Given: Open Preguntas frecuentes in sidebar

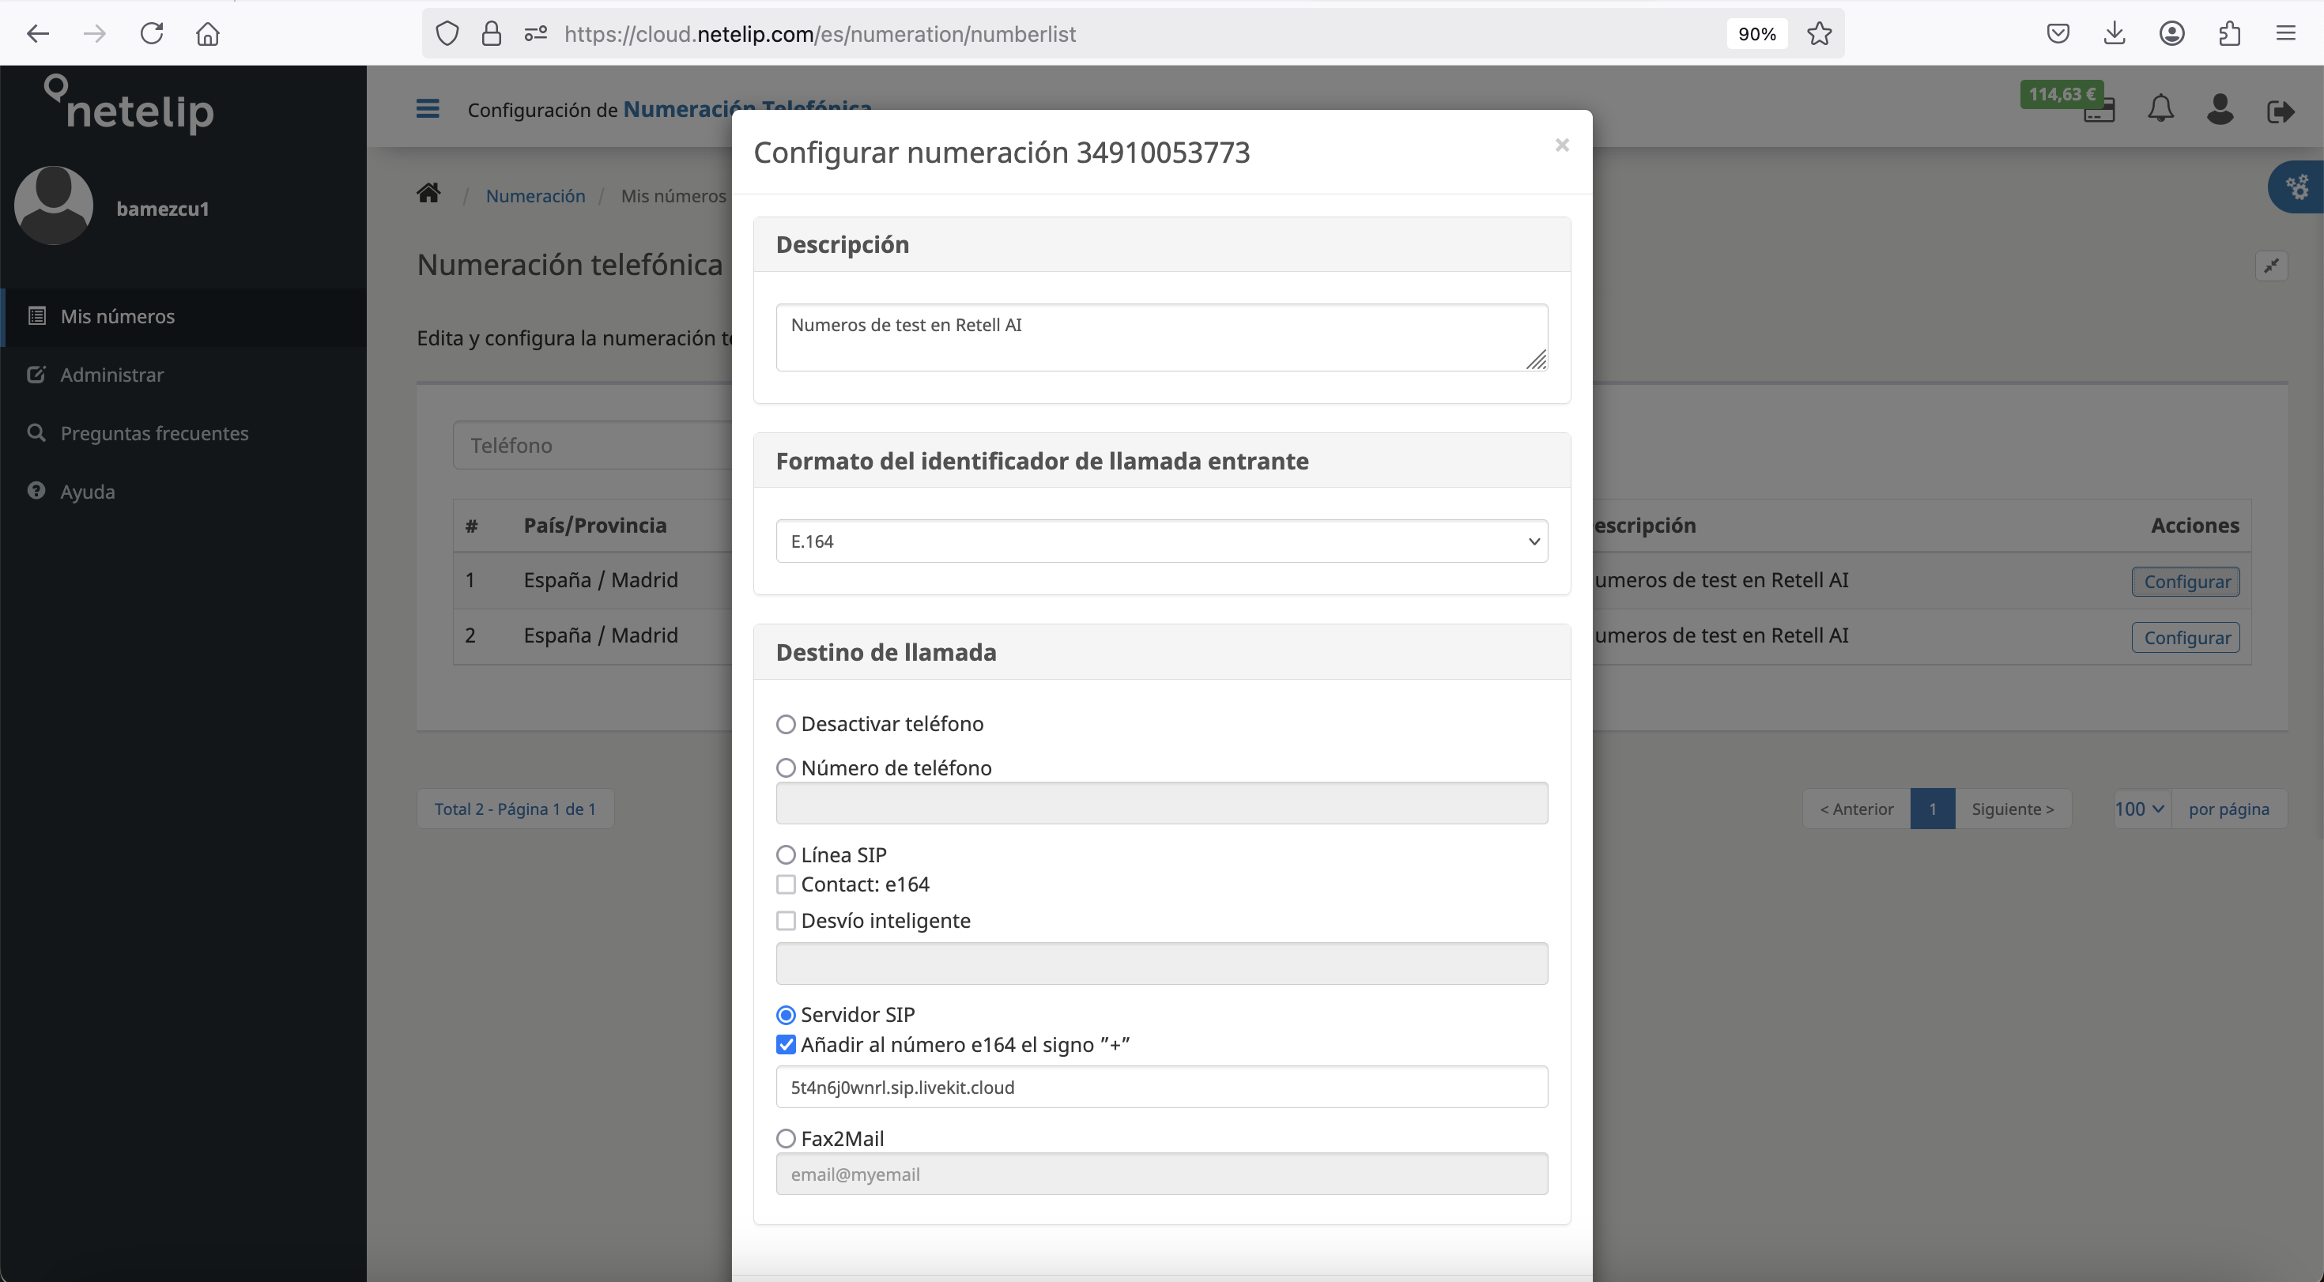Looking at the screenshot, I should pyautogui.click(x=154, y=433).
